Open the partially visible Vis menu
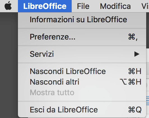149x118 pixels. click(x=145, y=6)
